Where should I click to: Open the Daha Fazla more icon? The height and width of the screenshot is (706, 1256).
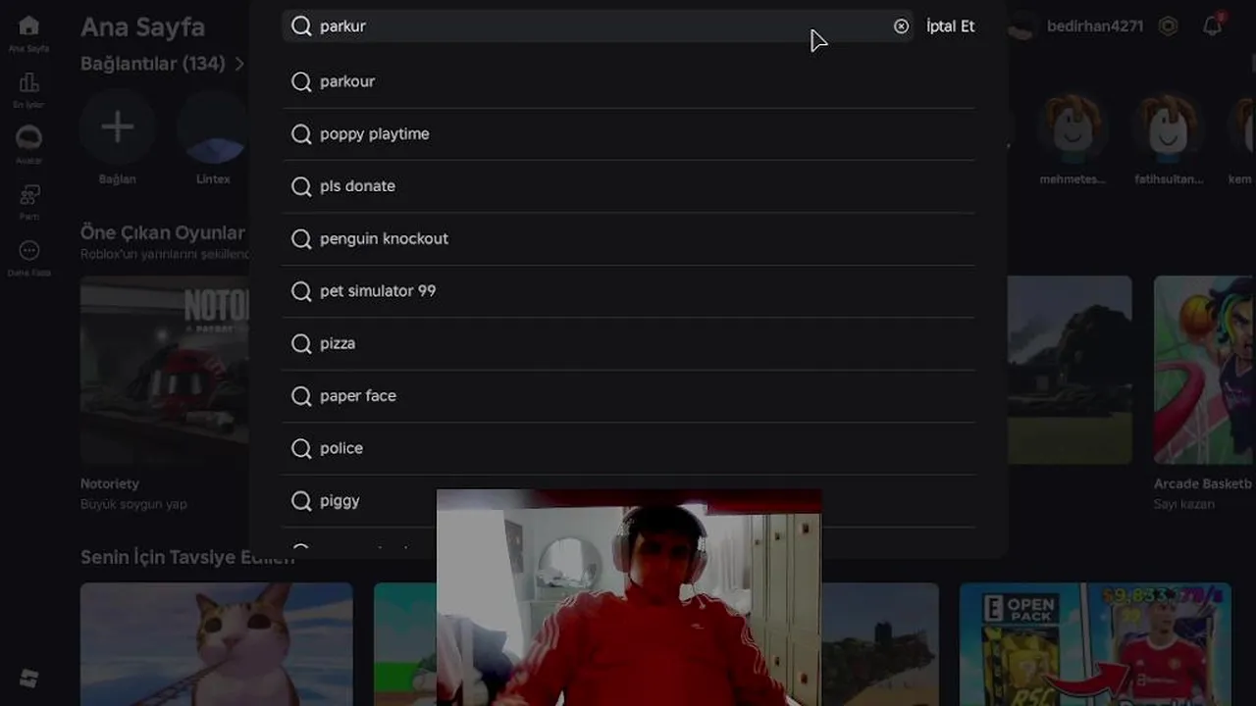tap(29, 251)
